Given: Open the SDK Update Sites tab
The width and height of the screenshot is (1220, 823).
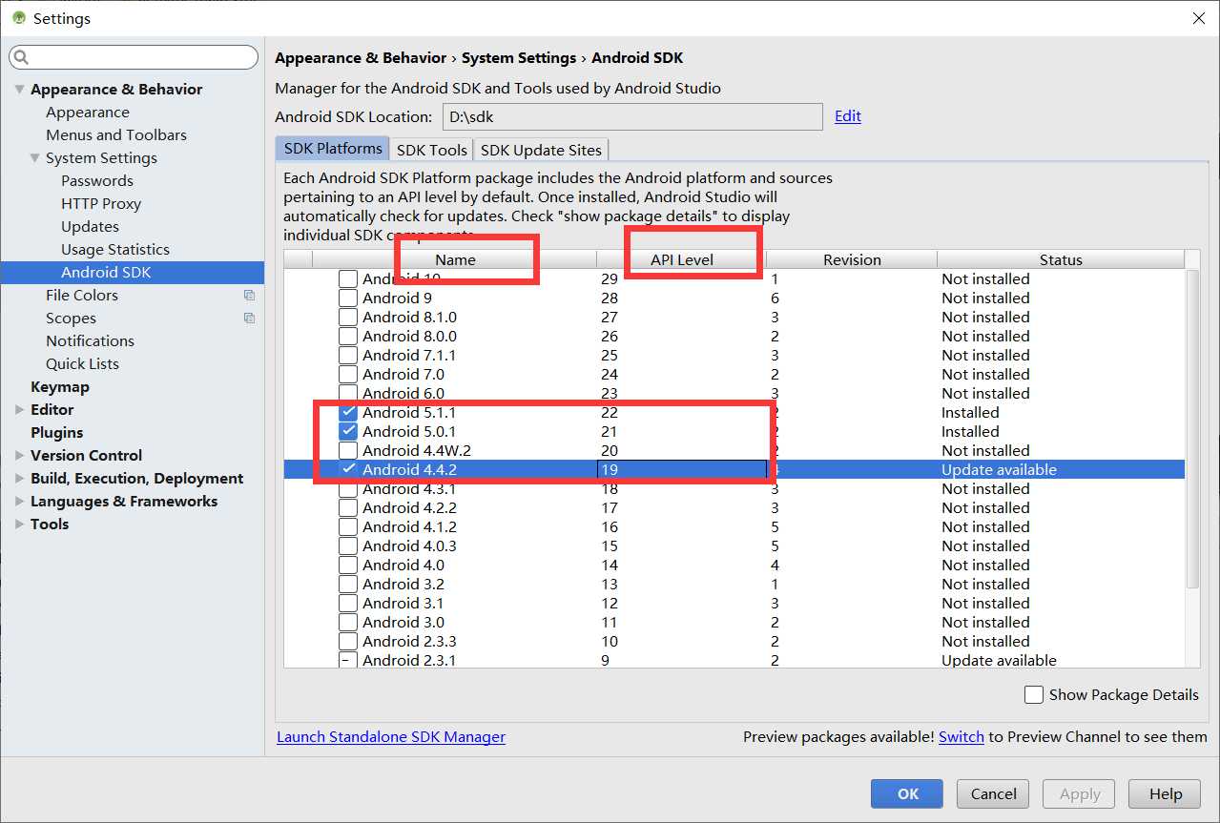Looking at the screenshot, I should coord(541,150).
